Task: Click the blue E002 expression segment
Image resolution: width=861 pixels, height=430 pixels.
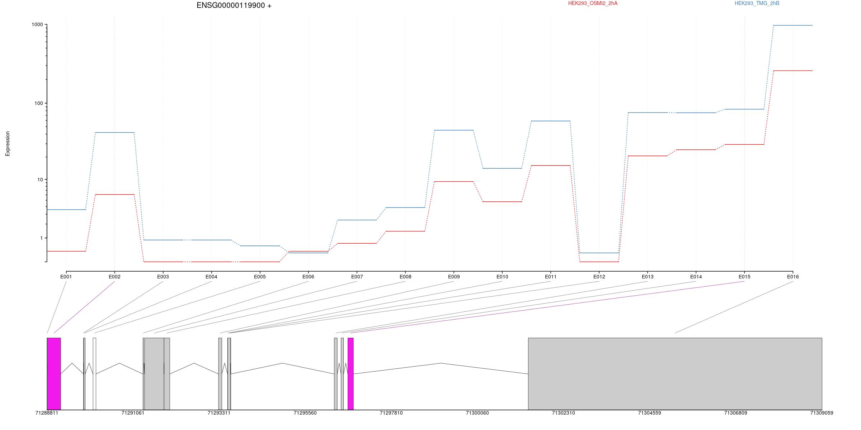Action: pos(114,133)
